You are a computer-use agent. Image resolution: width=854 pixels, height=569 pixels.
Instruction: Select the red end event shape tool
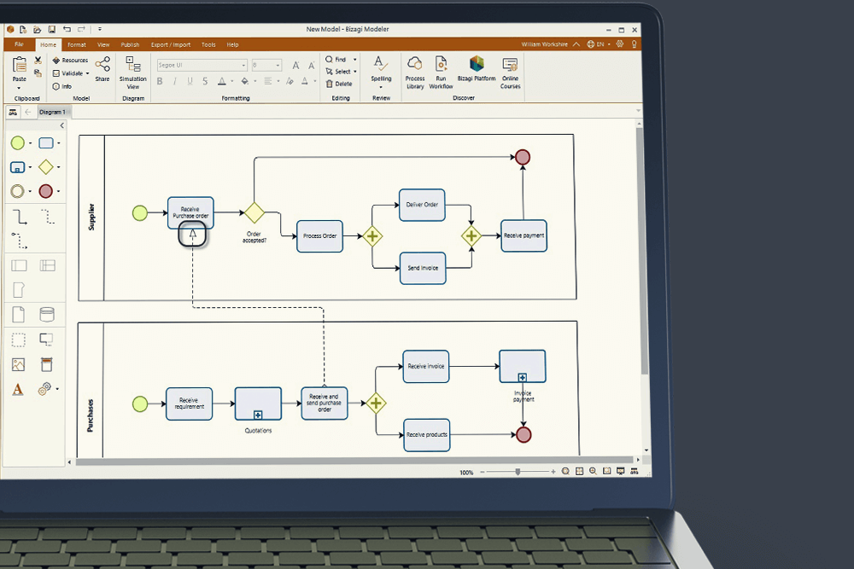46,191
